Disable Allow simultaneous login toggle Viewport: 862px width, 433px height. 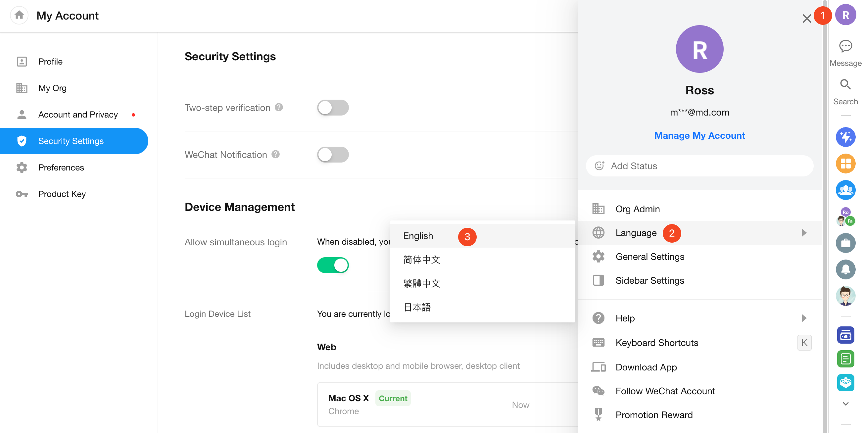(x=333, y=265)
